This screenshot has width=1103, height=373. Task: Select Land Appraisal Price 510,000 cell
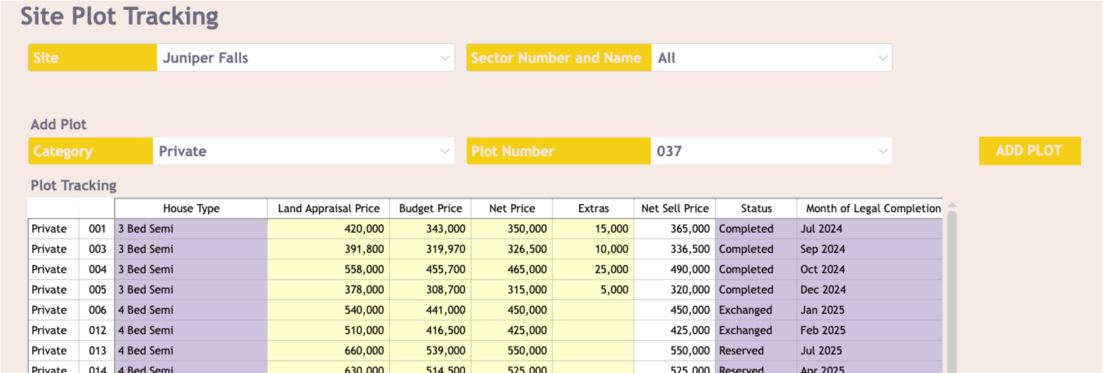pos(329,331)
